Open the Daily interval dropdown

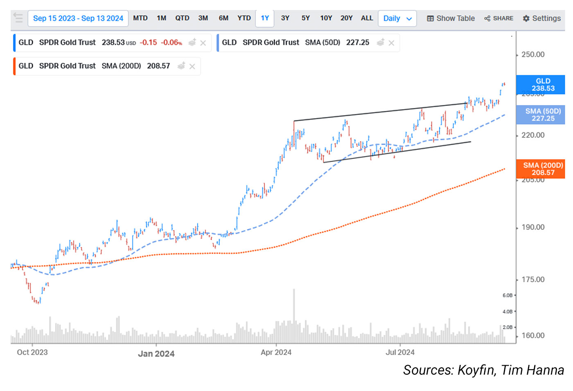tap(397, 18)
